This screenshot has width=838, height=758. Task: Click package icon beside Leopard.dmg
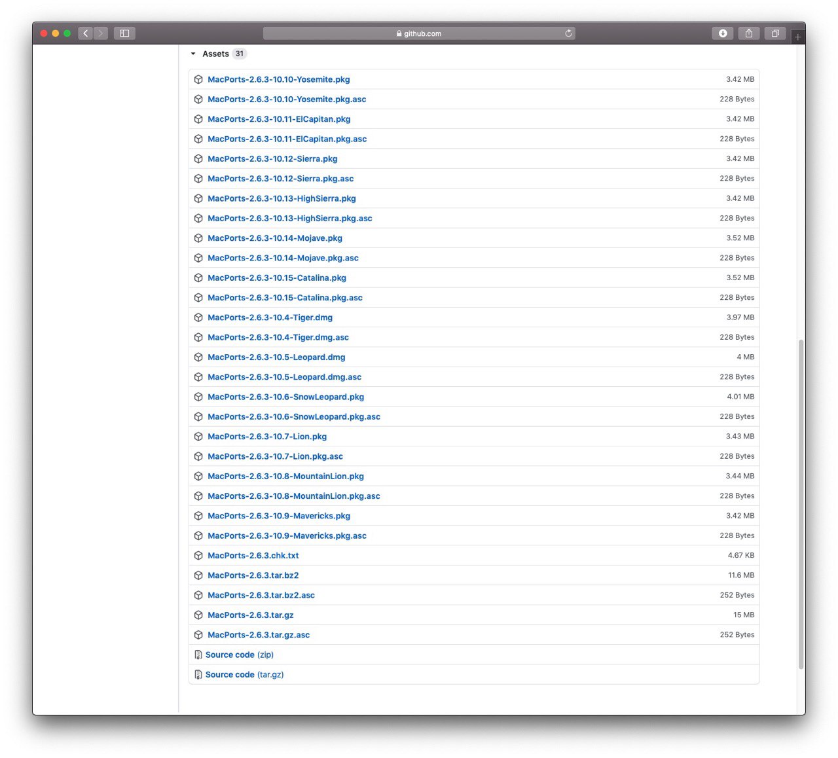[198, 357]
